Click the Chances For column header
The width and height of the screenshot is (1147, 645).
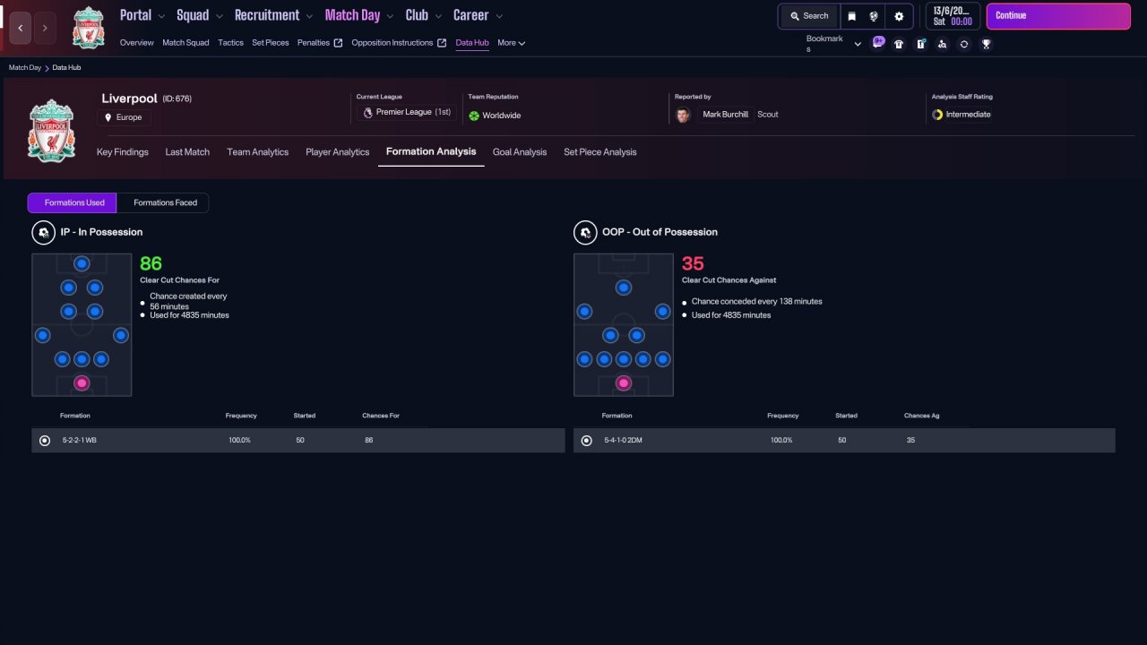(x=381, y=416)
